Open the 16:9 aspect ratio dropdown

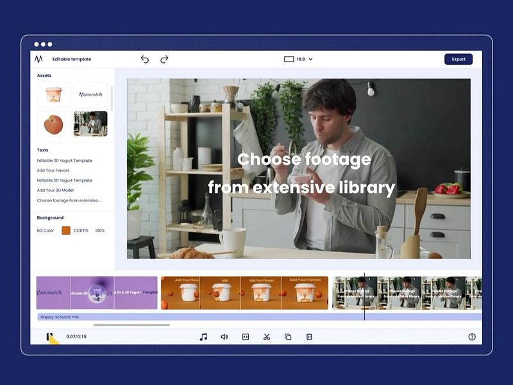(298, 59)
